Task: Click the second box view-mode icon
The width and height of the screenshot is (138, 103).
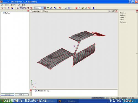Action: (x=24, y=8)
